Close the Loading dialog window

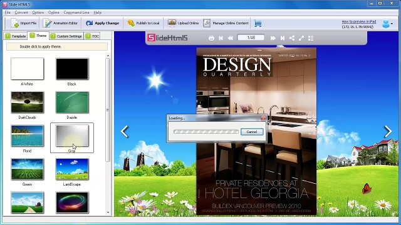coord(263,118)
